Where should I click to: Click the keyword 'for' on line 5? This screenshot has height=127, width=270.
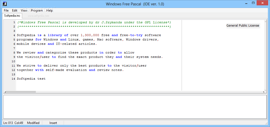(x=38, y=39)
